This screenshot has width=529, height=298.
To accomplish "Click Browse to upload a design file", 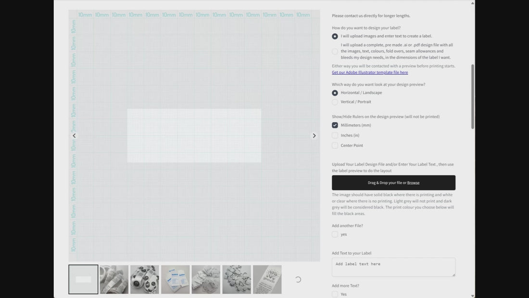I will (x=413, y=183).
